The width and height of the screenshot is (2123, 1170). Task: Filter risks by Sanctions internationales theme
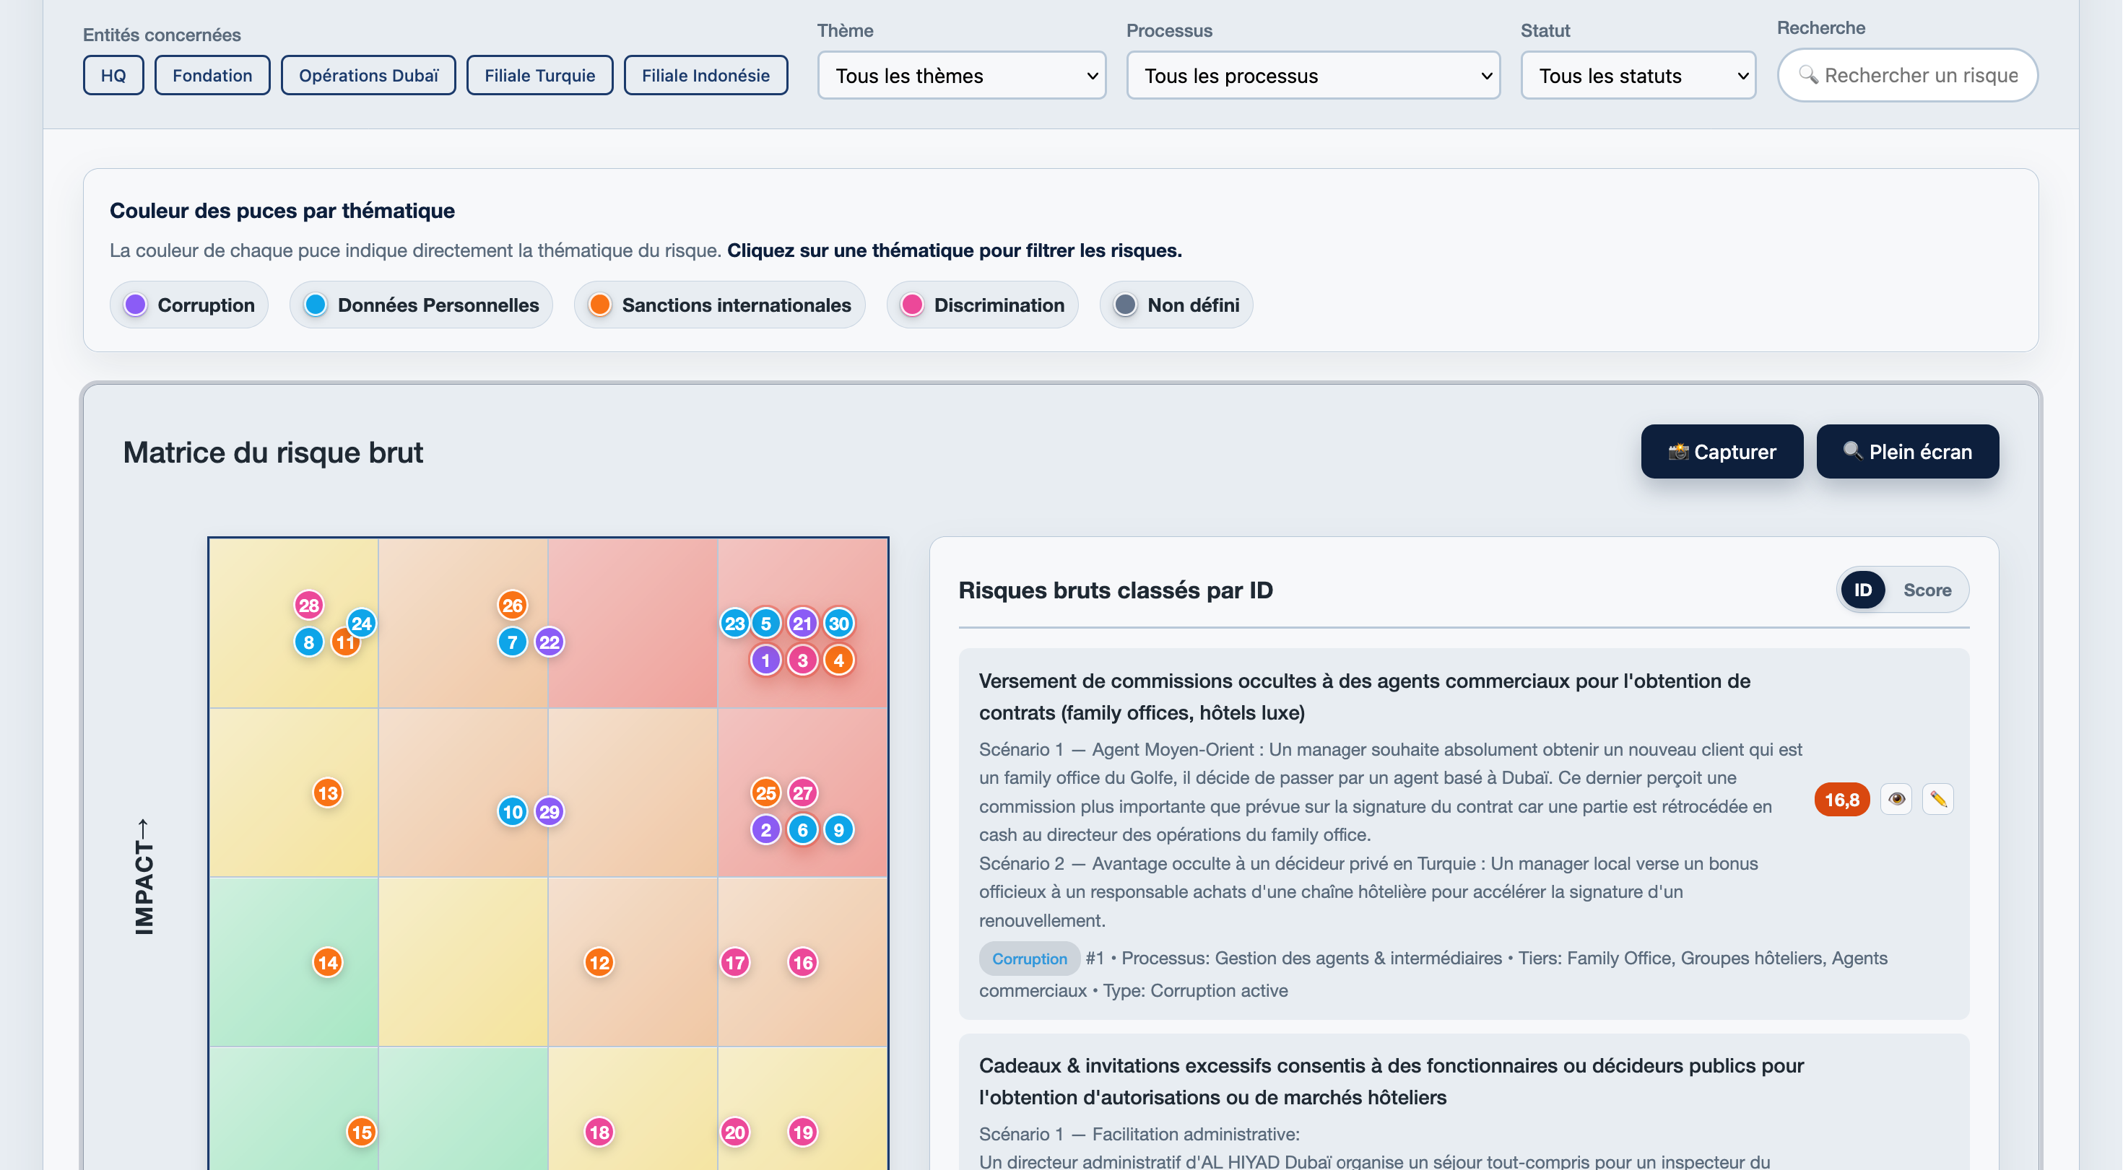(x=719, y=305)
